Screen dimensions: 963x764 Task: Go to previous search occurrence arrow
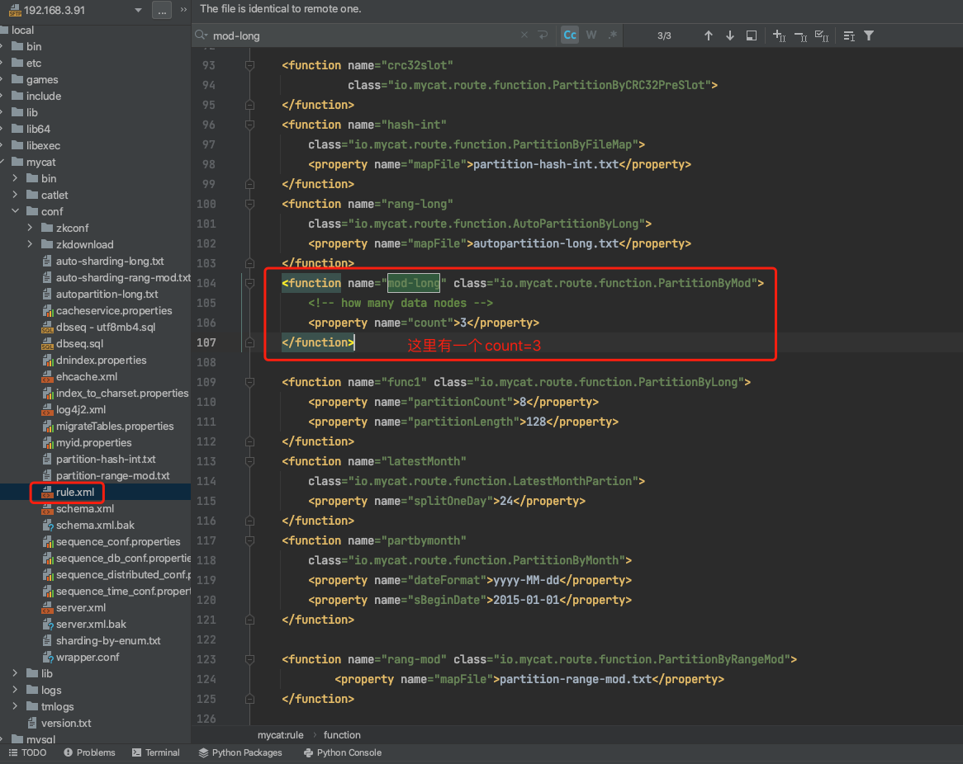708,35
